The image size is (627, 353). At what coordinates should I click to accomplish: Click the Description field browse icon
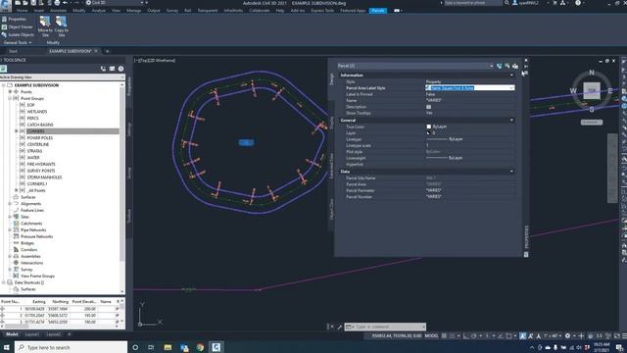429,107
